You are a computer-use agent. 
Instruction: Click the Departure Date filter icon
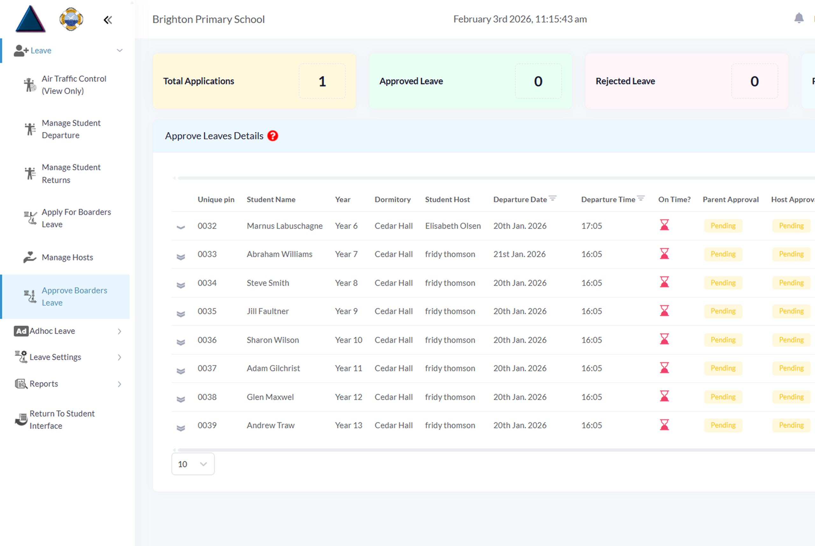pos(552,199)
